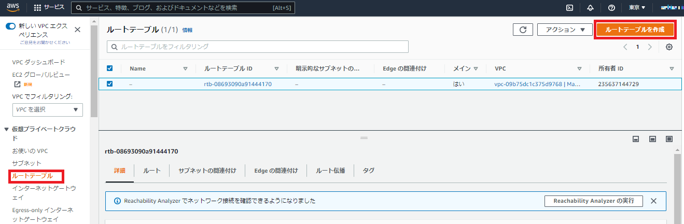Open the CloudShell terminal icon

tap(569, 8)
